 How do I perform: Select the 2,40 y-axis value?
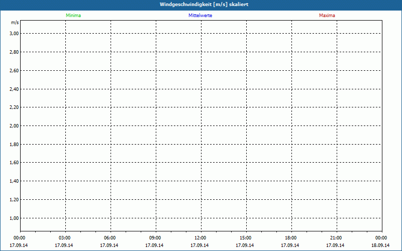point(14,89)
